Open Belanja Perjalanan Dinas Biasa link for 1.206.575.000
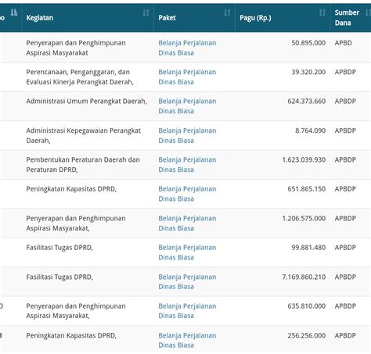 pos(187,223)
